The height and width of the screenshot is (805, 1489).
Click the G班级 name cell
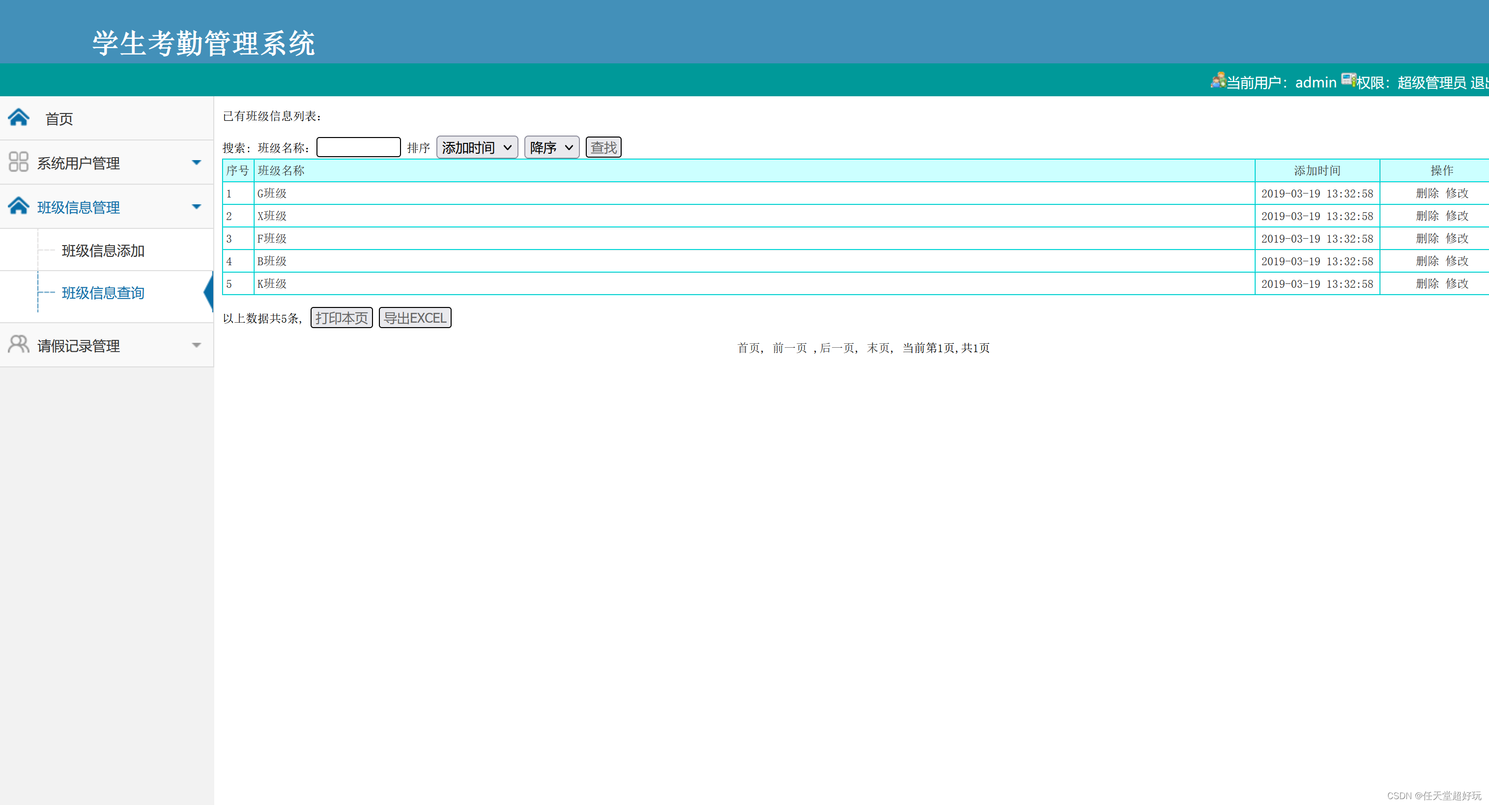[x=754, y=193]
